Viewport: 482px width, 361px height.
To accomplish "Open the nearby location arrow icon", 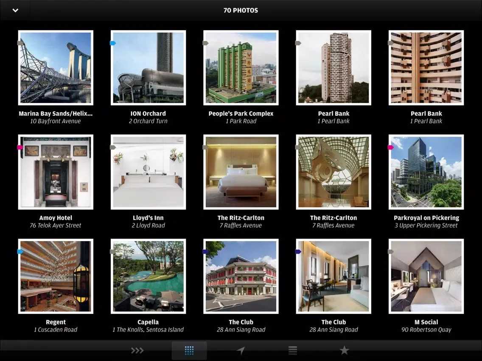I will [x=241, y=350].
